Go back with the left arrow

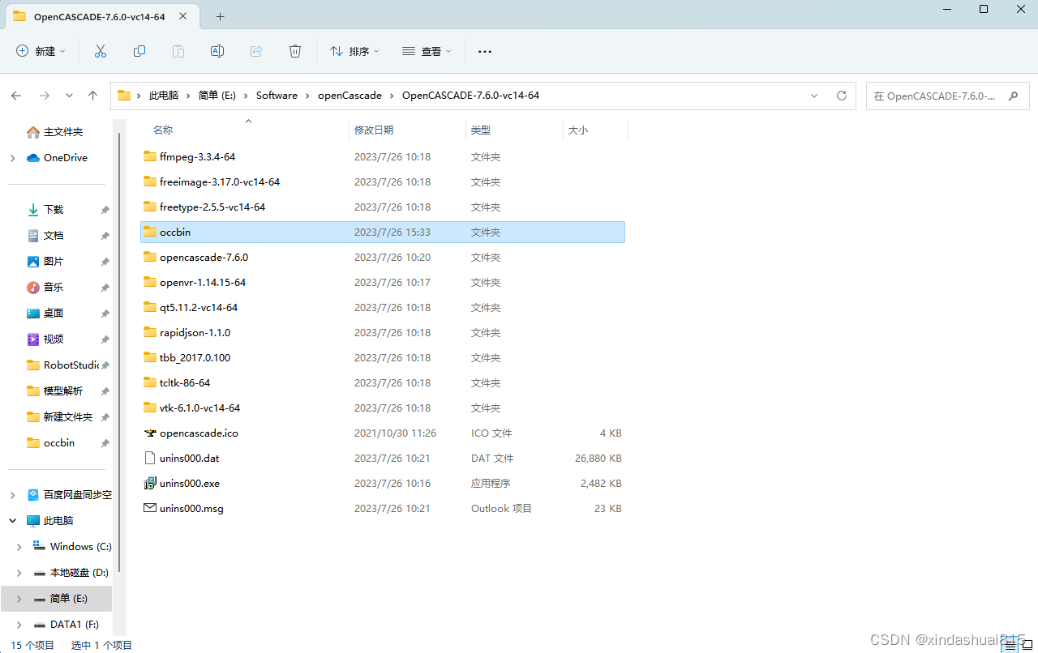[16, 96]
